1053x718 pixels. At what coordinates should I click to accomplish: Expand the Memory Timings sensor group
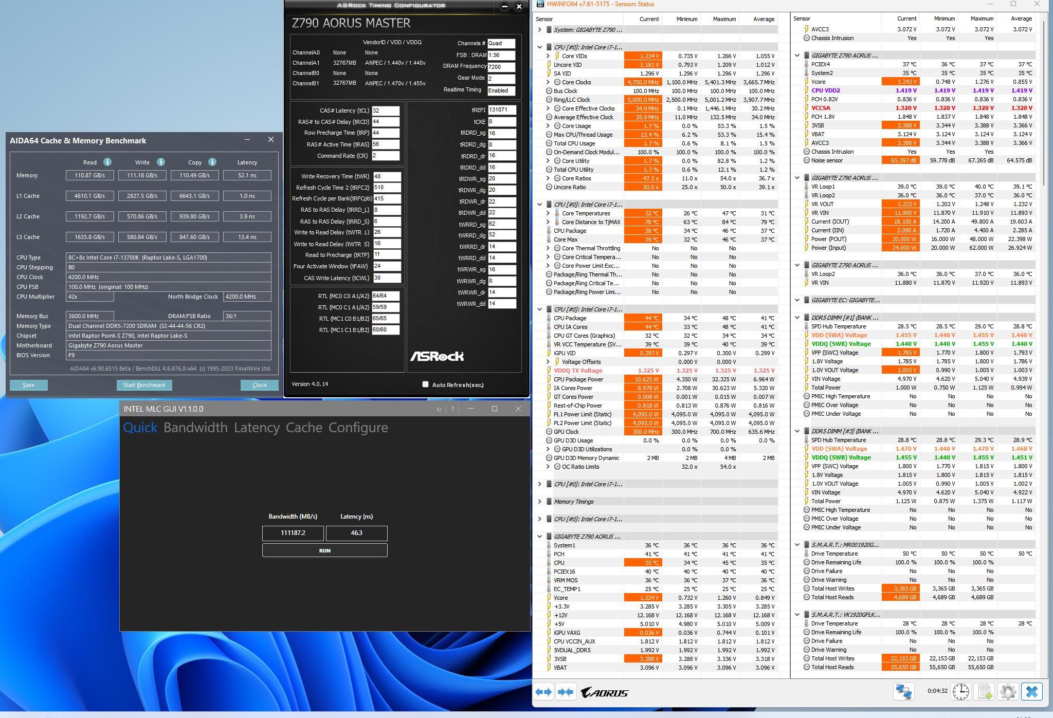point(539,502)
